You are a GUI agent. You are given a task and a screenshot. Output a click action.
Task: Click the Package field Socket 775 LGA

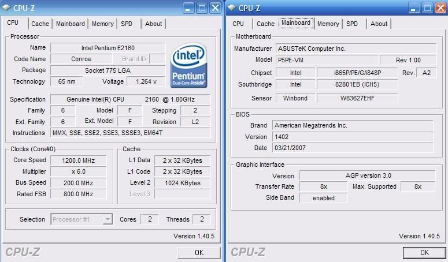(108, 70)
